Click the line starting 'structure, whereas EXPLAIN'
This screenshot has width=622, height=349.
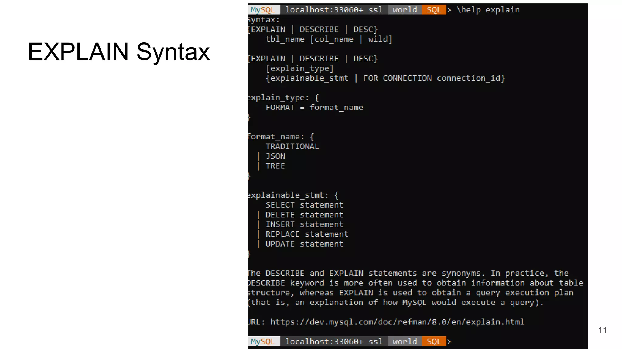(411, 293)
